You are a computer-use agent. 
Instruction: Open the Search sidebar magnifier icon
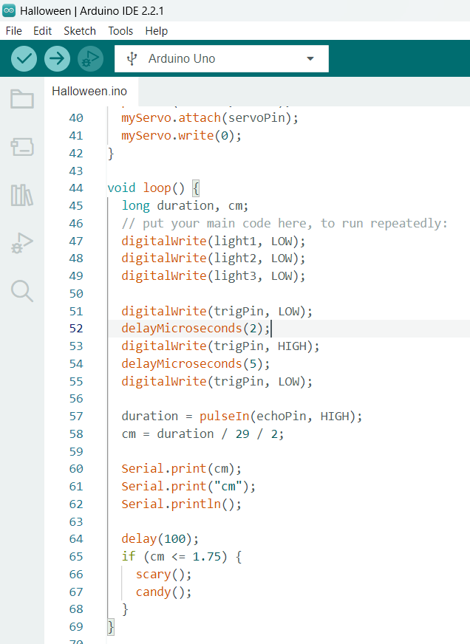click(22, 291)
